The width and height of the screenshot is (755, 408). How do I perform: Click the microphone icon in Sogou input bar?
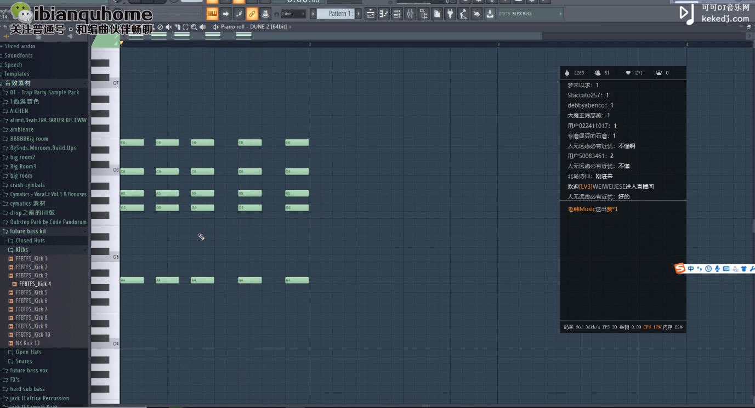pos(717,269)
